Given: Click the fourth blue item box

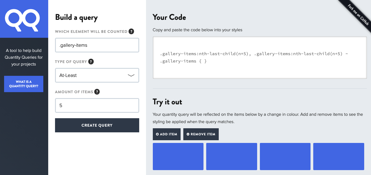Looking at the screenshot, I should click(339, 157).
